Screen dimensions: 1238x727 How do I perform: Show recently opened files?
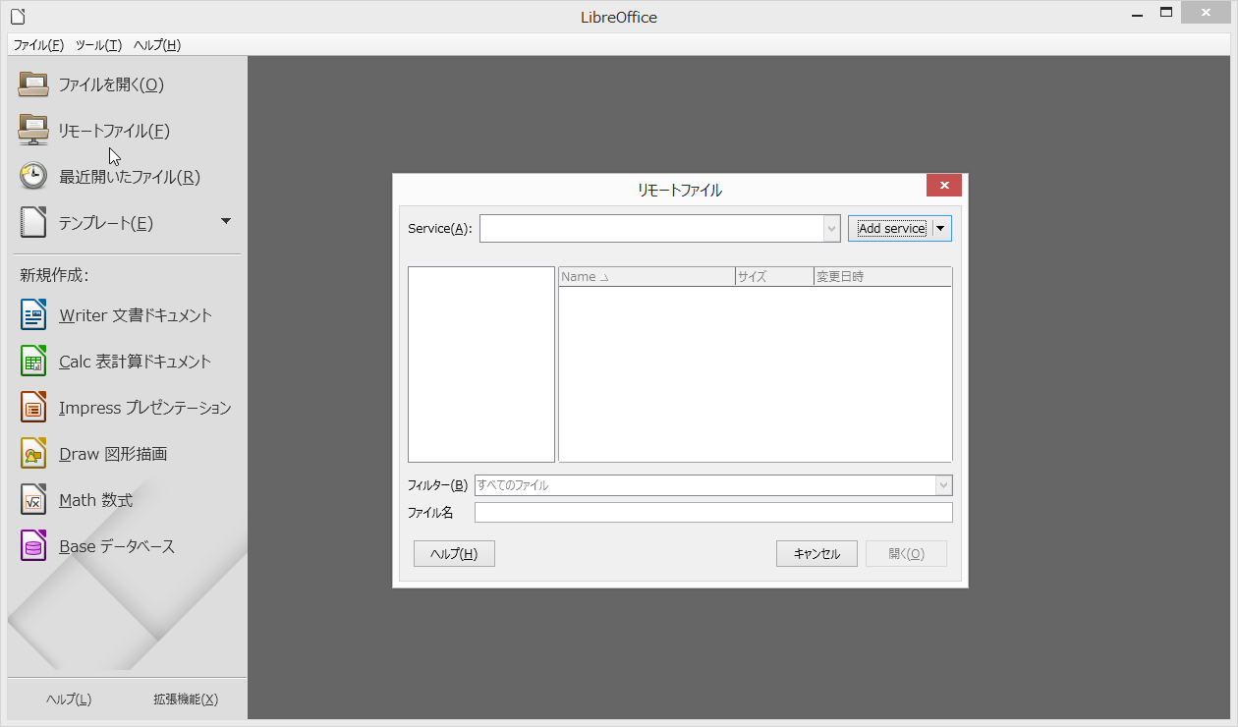click(x=128, y=176)
